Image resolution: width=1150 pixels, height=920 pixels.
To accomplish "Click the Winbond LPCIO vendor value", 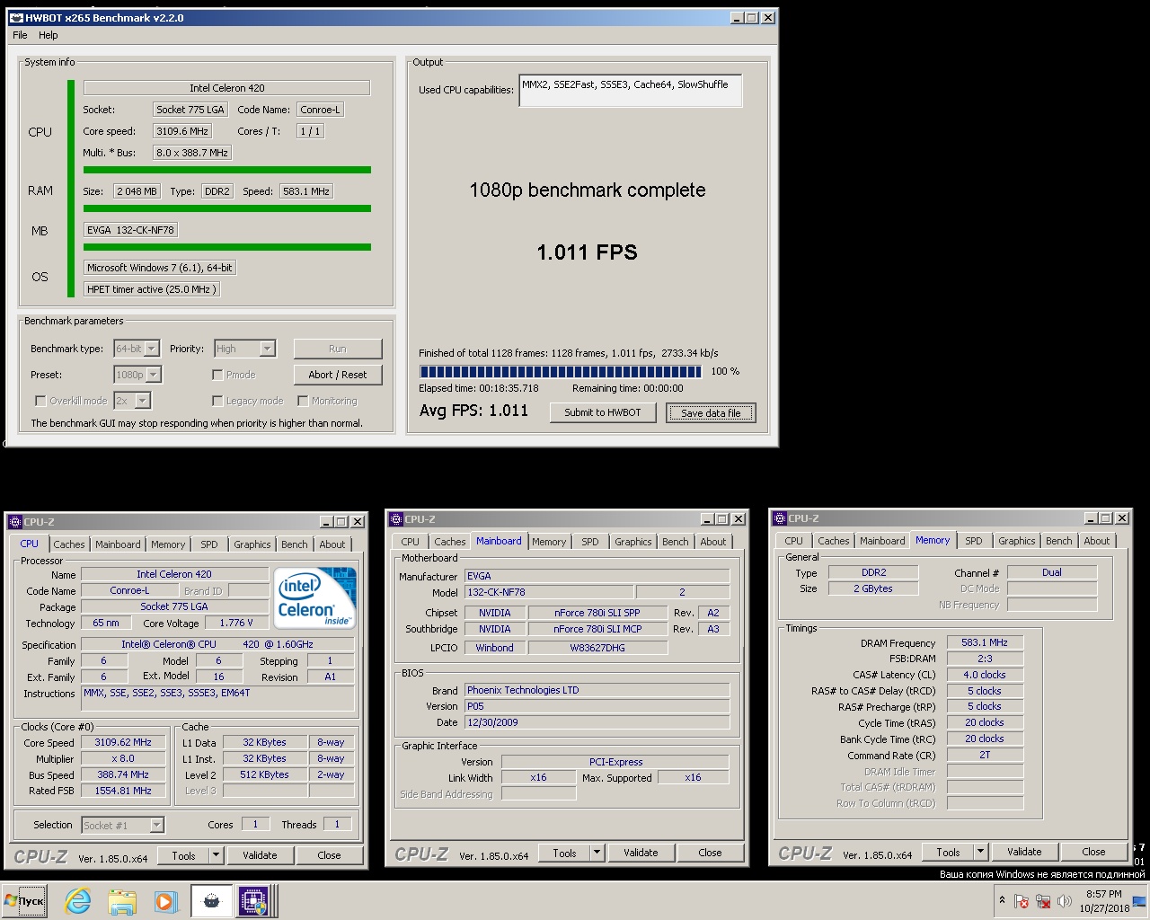I will 495,648.
